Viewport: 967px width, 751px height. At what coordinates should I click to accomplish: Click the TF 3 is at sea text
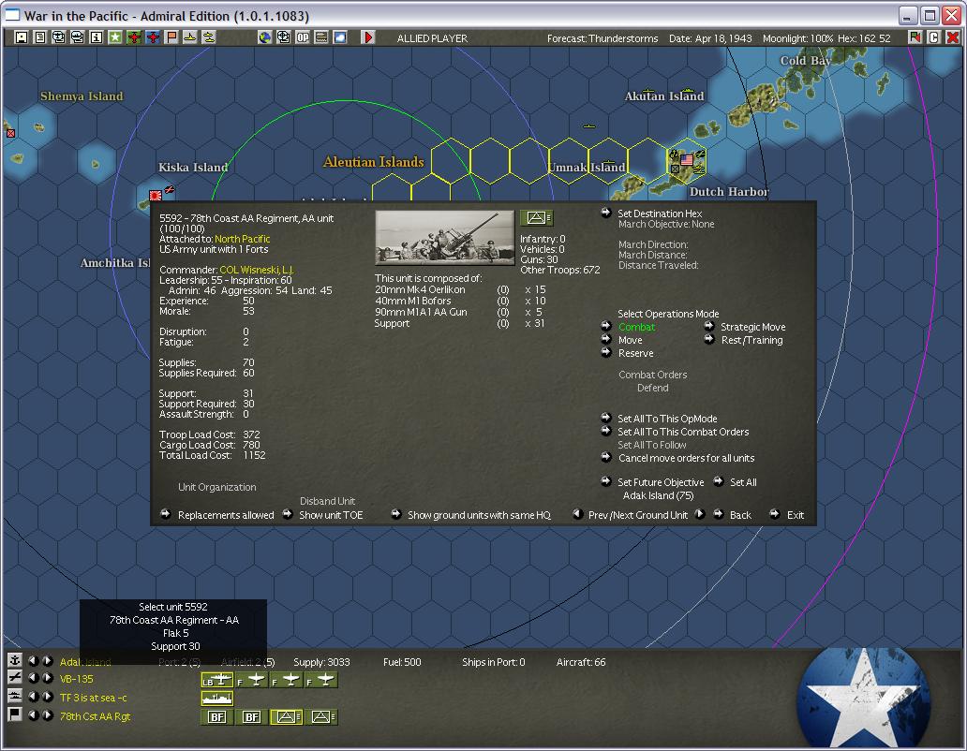tap(93, 698)
